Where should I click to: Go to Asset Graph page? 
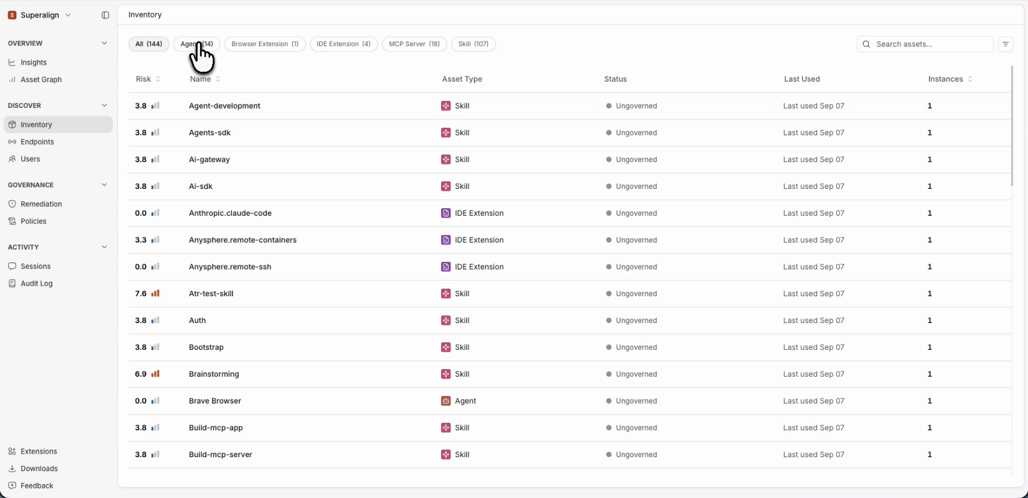coord(58,80)
